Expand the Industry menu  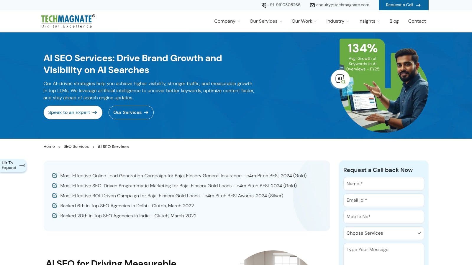coord(337,21)
